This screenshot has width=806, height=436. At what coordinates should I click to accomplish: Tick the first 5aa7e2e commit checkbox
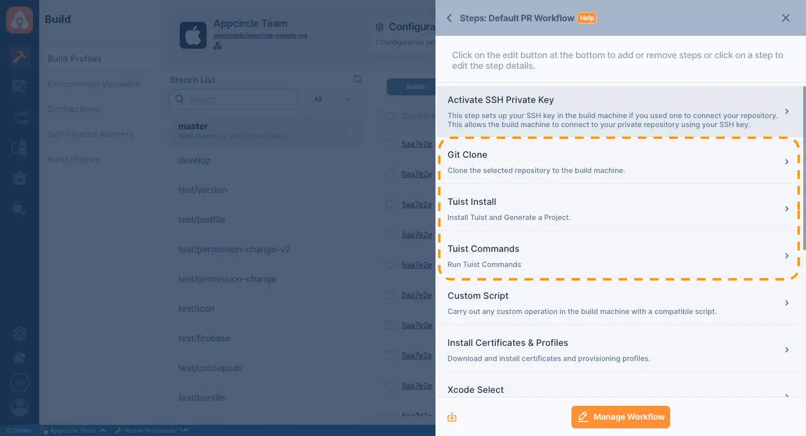point(390,144)
